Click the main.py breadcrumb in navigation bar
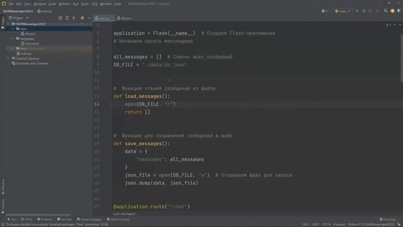 [x=45, y=11]
